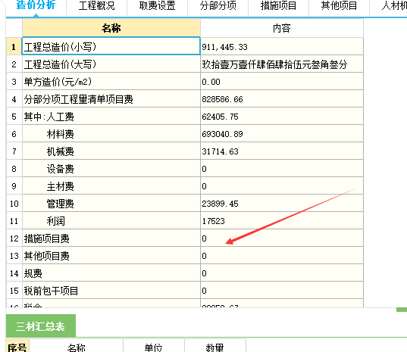The image size is (407, 352).
Task: Select the 规费 name cell
Action: click(111, 273)
